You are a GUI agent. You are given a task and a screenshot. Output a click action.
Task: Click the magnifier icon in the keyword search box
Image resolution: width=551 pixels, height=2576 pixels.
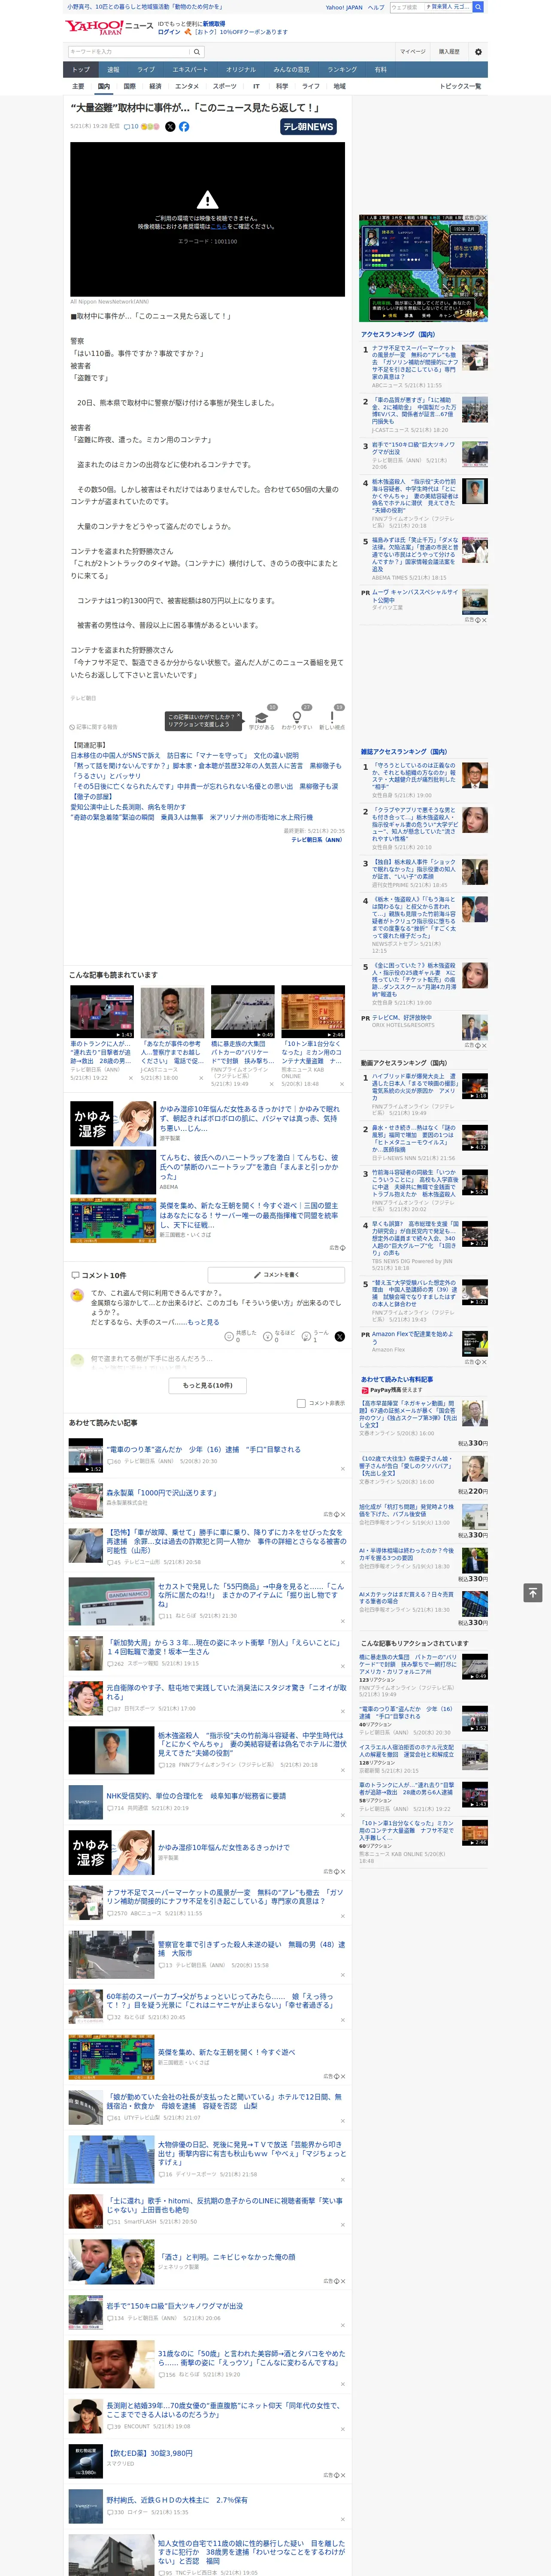pos(197,52)
